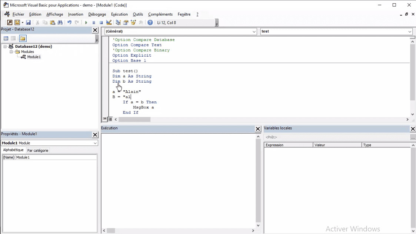
Task: Close the Projet - Database12 panel
Action: coord(95,30)
